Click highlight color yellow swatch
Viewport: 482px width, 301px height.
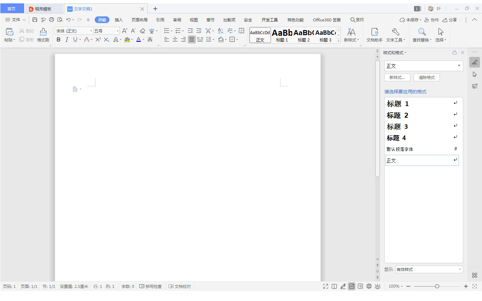click(127, 39)
